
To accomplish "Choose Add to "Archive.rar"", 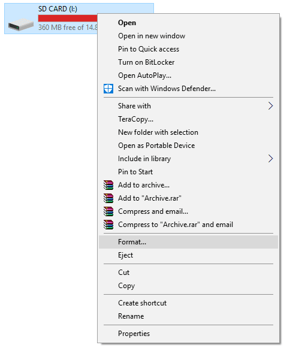I will pyautogui.click(x=188, y=198).
